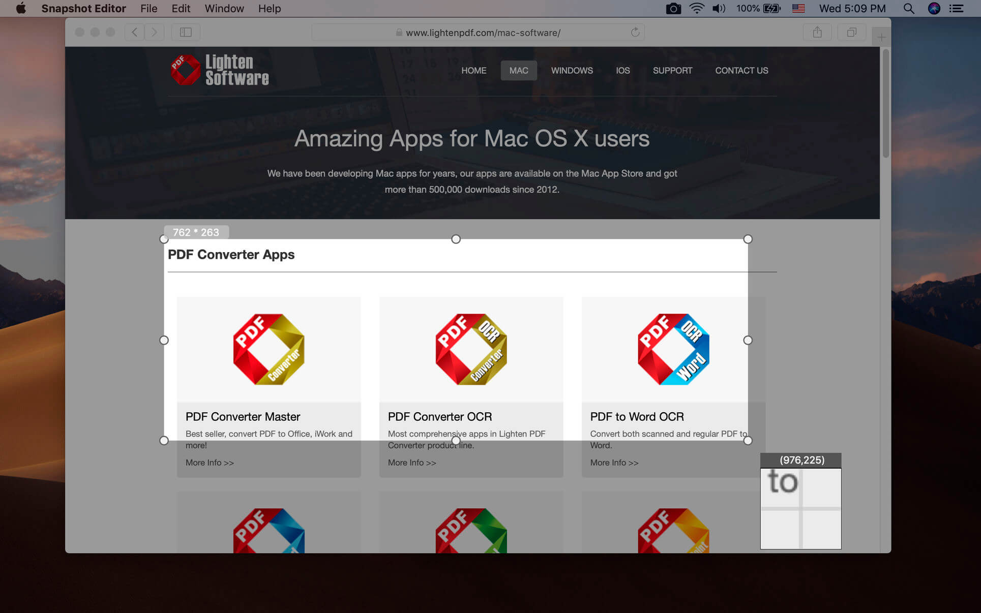Click the right-middle selection resize handle

coord(748,340)
